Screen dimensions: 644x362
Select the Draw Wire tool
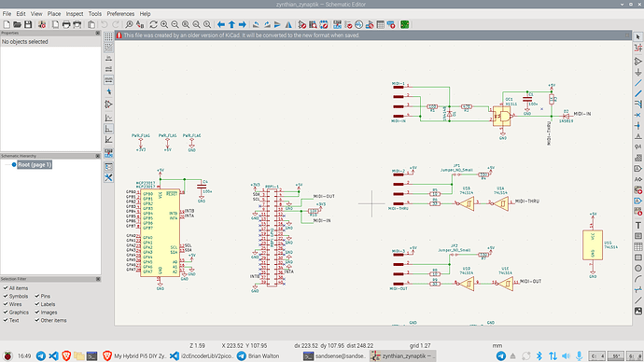coord(637,83)
